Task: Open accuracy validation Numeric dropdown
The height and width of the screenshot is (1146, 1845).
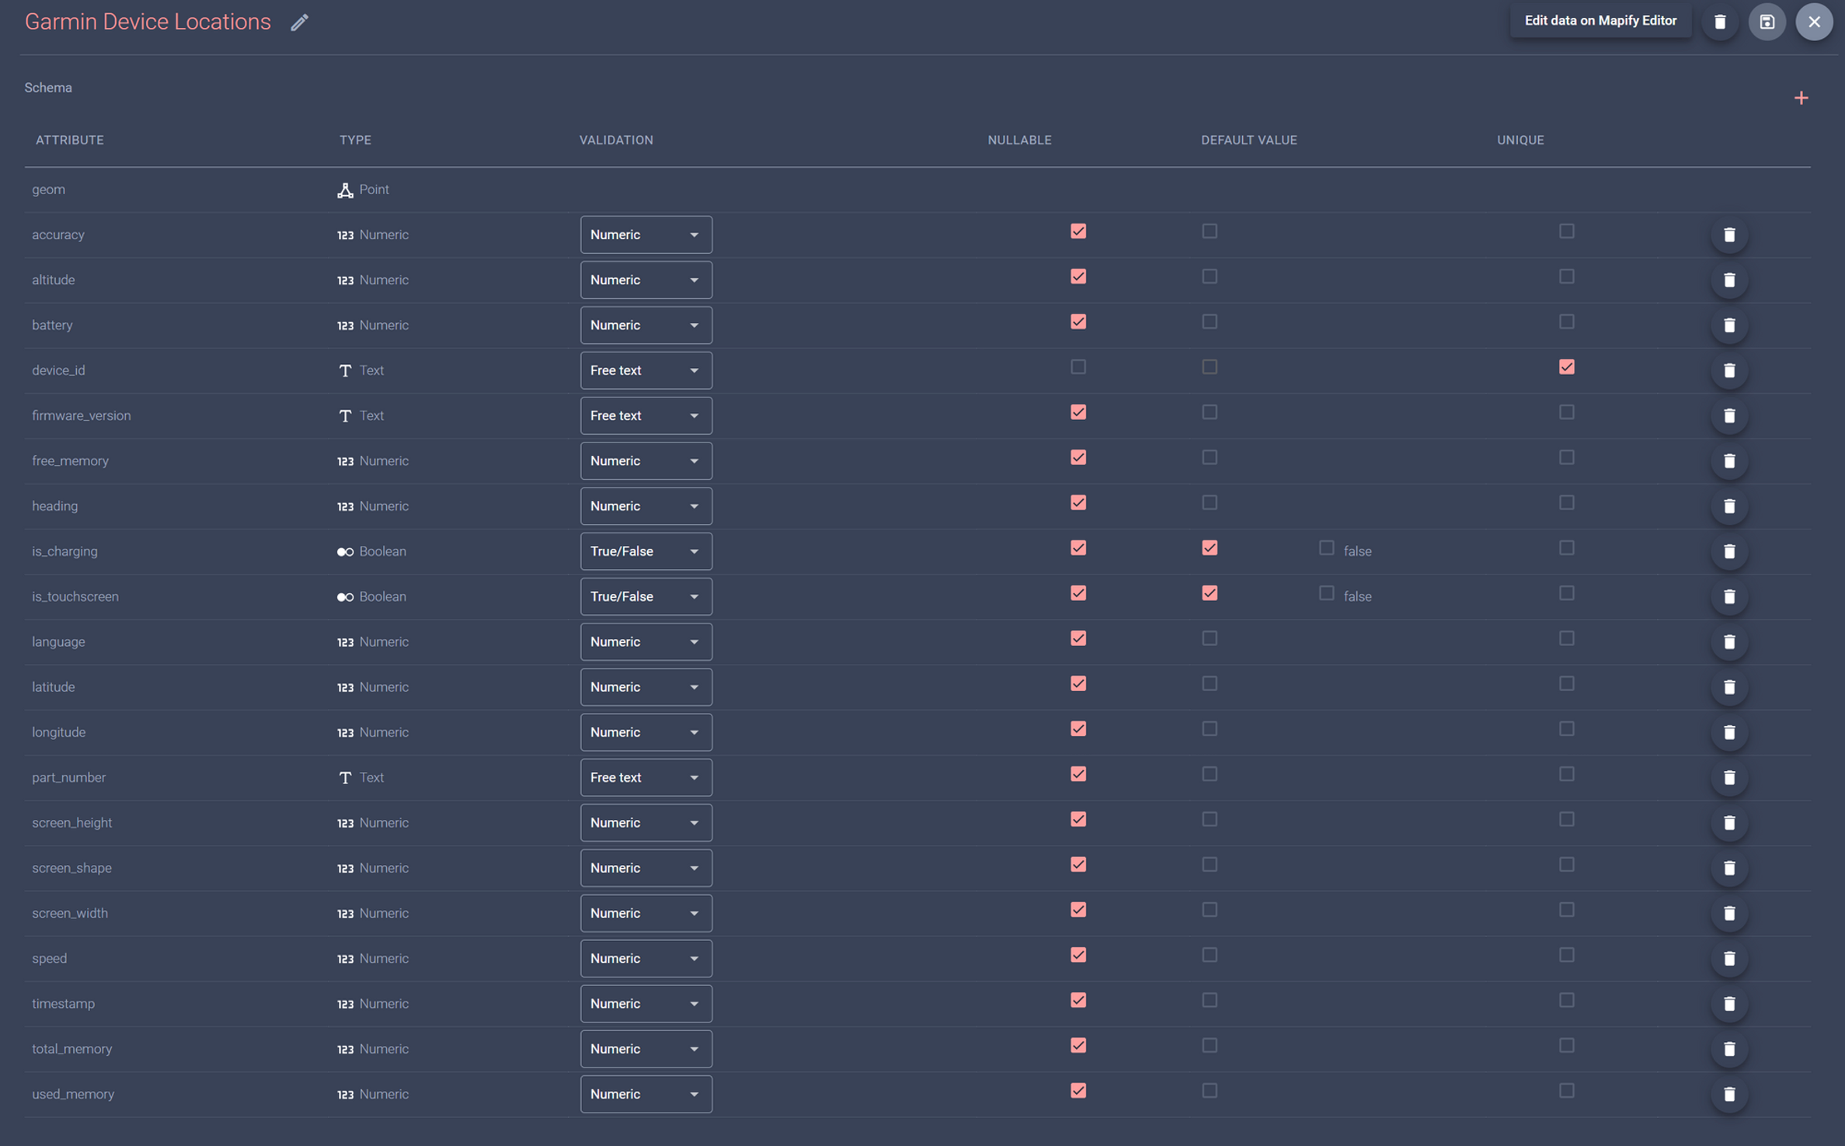Action: pyautogui.click(x=646, y=234)
